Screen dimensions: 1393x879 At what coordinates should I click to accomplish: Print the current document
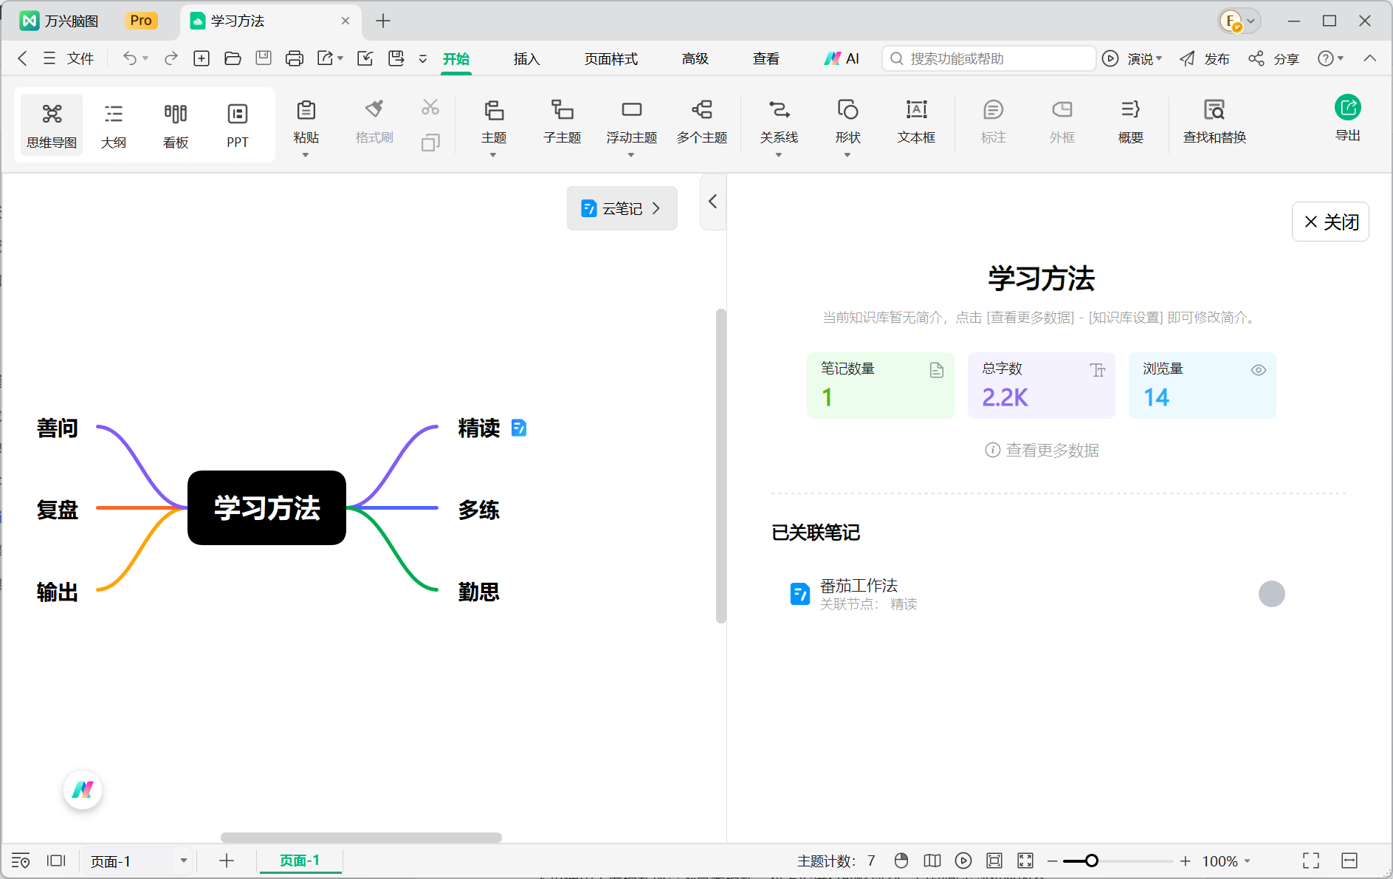tap(295, 58)
